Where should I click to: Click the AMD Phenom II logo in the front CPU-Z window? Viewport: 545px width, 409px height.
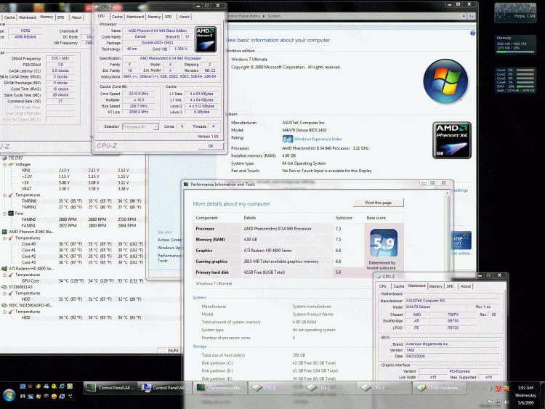pos(206,39)
